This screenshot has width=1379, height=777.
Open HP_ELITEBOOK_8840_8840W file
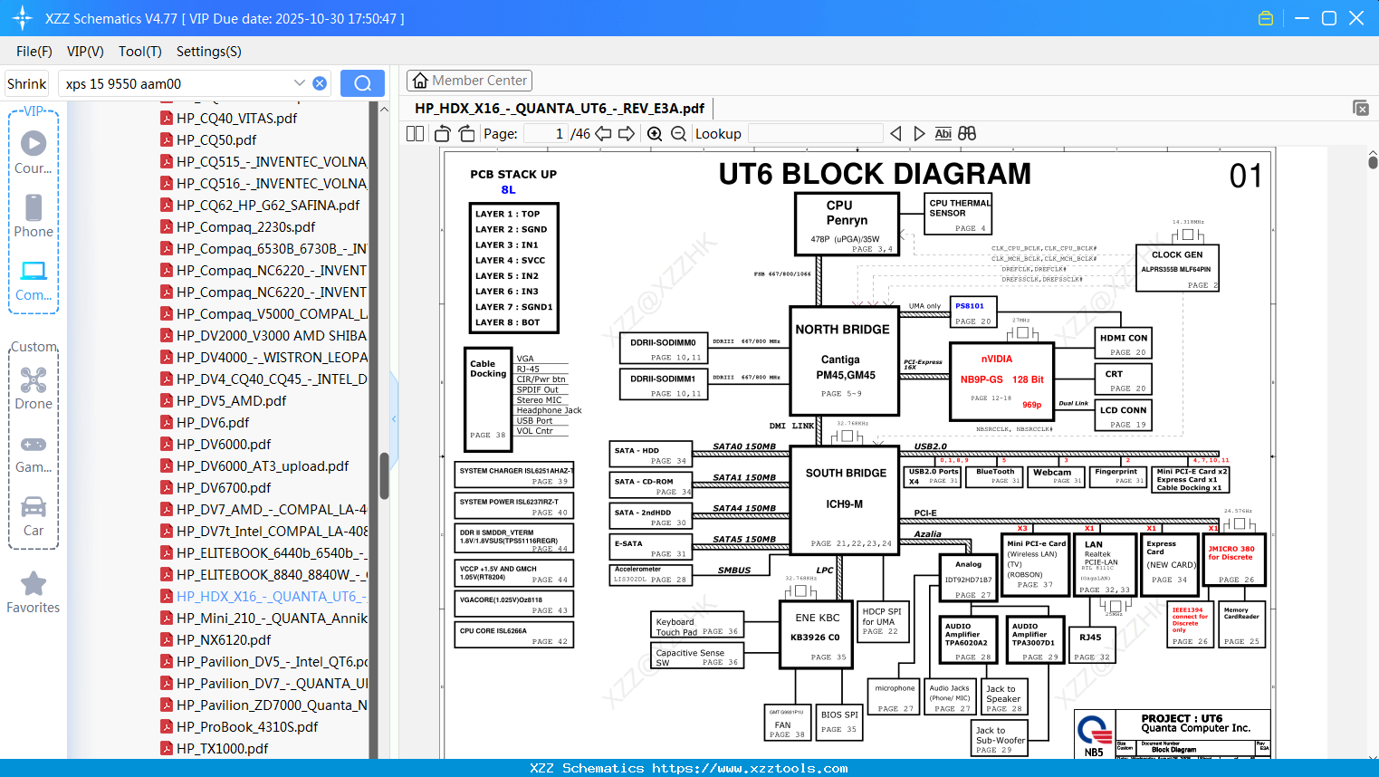pyautogui.click(x=272, y=574)
